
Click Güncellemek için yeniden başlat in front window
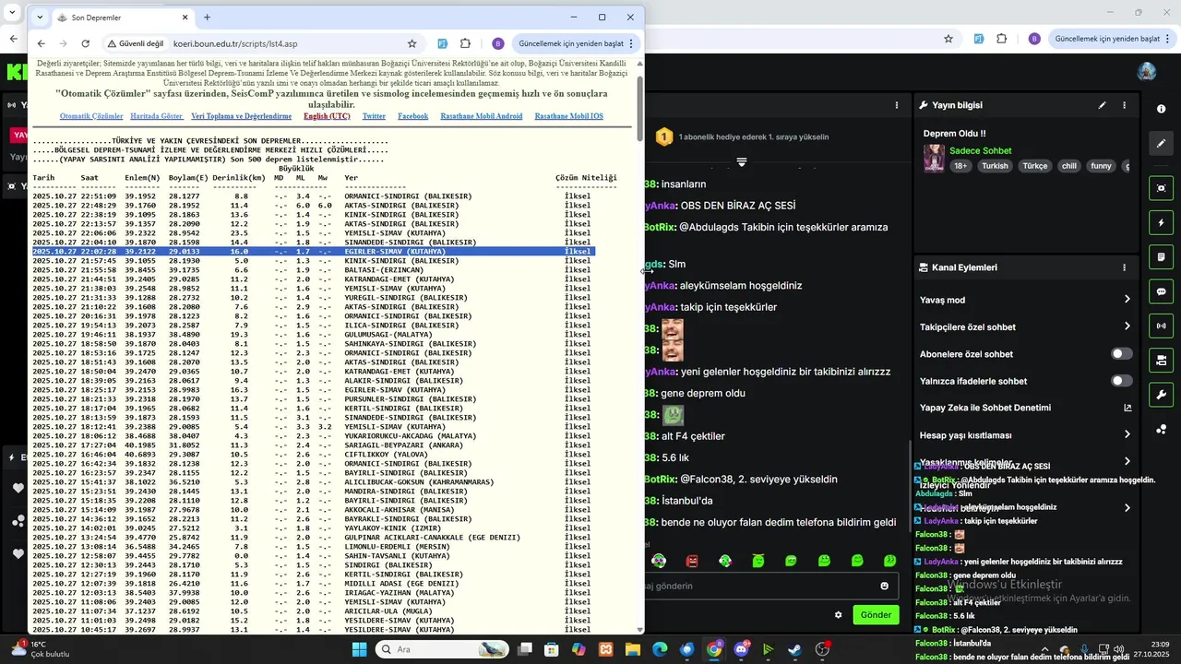(577, 43)
